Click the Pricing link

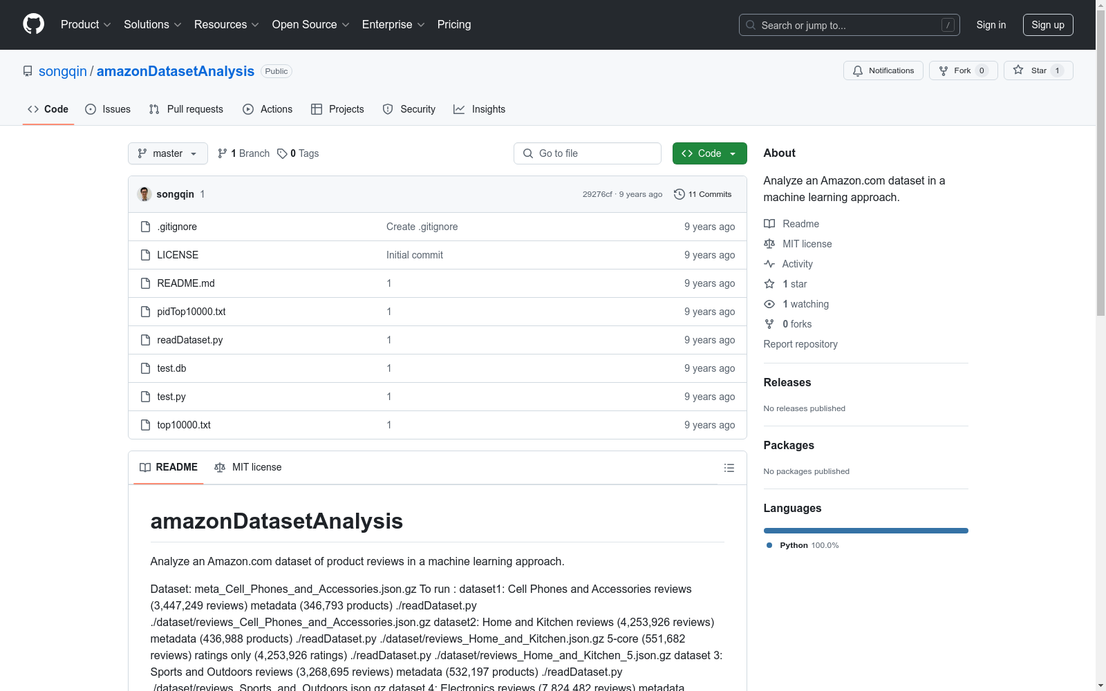tap(454, 25)
